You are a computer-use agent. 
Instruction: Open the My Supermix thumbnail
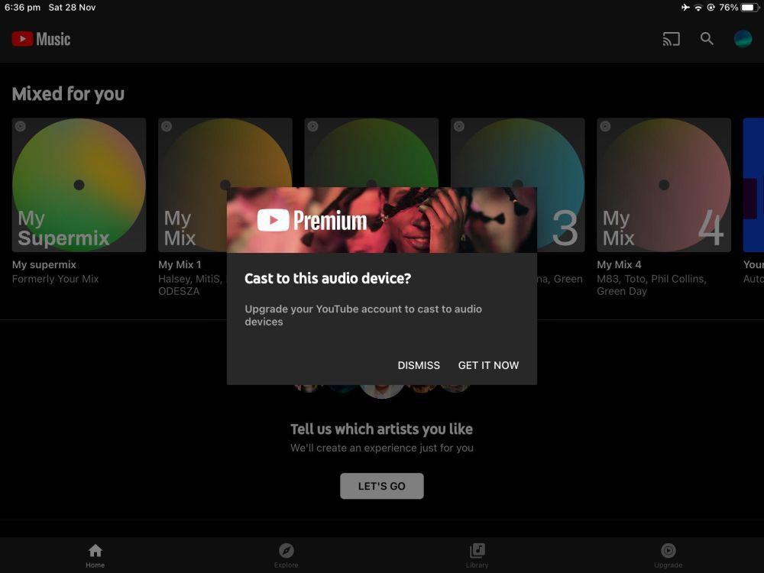(x=79, y=185)
